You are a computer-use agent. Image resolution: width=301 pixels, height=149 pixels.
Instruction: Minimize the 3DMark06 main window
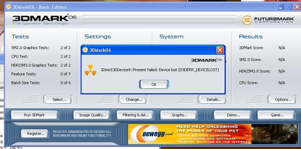(x=281, y=7)
